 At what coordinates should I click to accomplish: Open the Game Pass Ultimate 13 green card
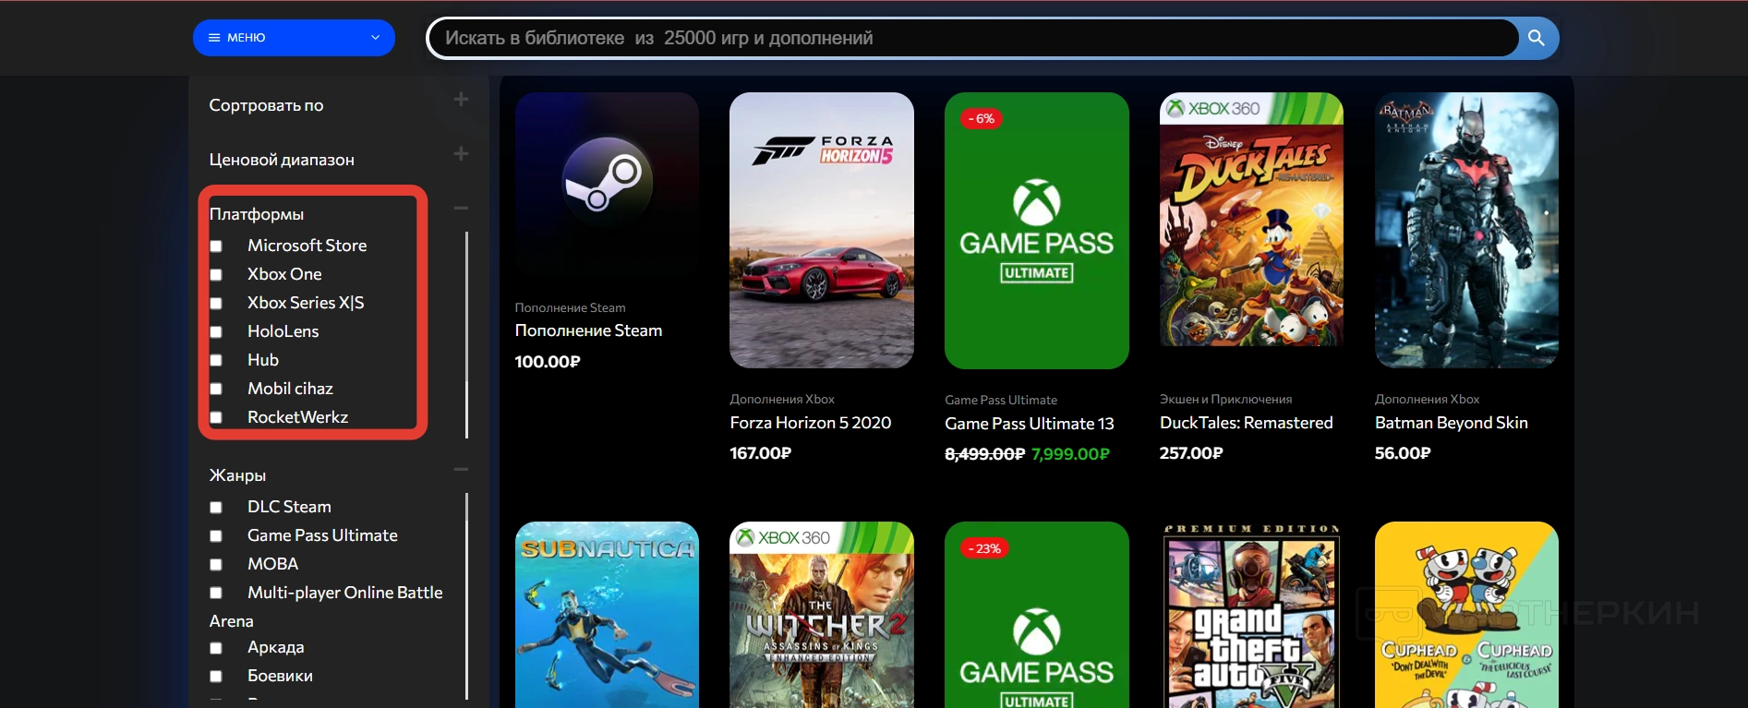(1037, 231)
